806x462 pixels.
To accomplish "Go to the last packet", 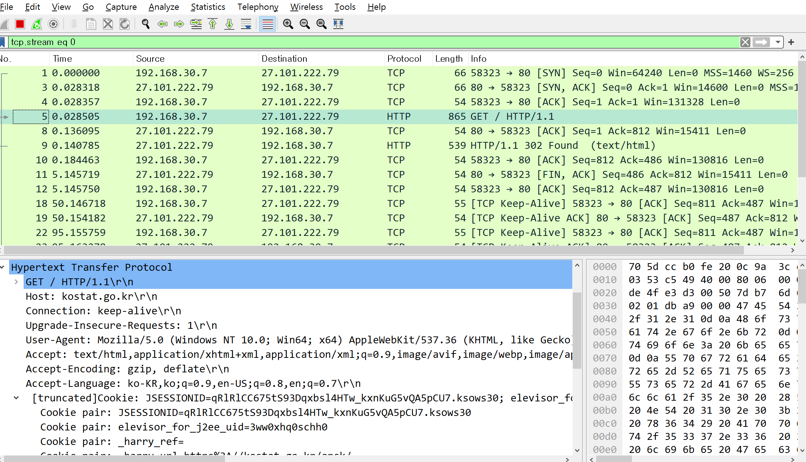I will (229, 24).
